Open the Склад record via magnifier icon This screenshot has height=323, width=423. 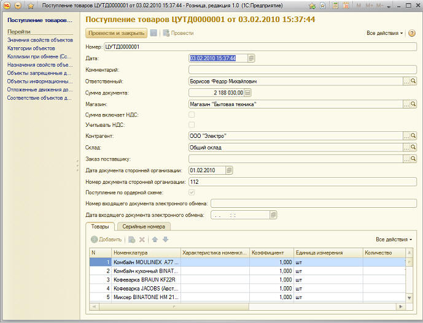[413, 147]
